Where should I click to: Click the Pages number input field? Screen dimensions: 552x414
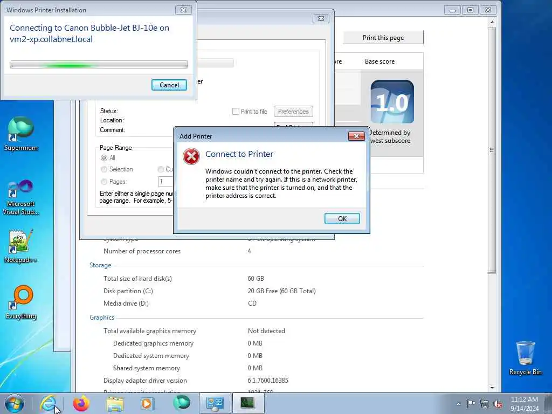coord(165,182)
